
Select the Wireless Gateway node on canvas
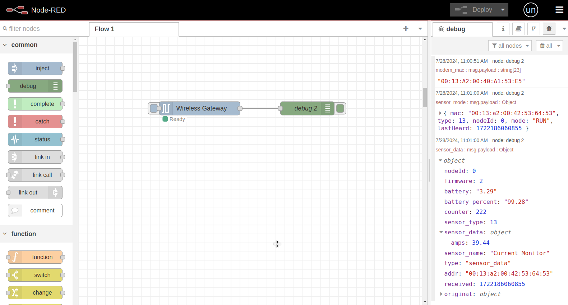pyautogui.click(x=200, y=108)
